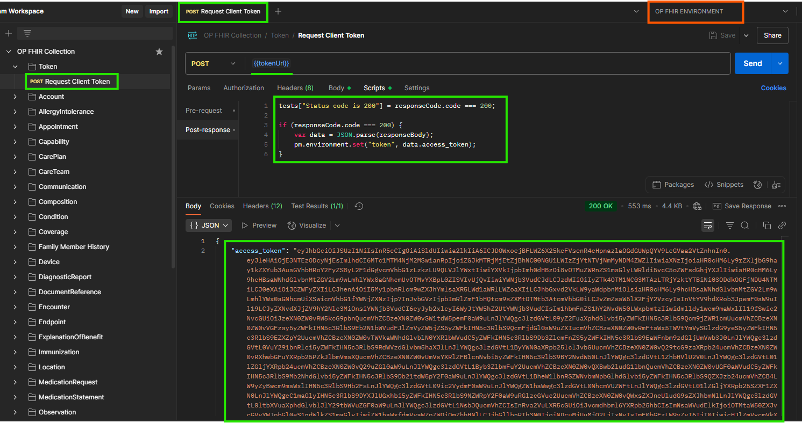The width and height of the screenshot is (802, 423).
Task: Open the Send options dropdown arrow
Action: pyautogui.click(x=779, y=63)
